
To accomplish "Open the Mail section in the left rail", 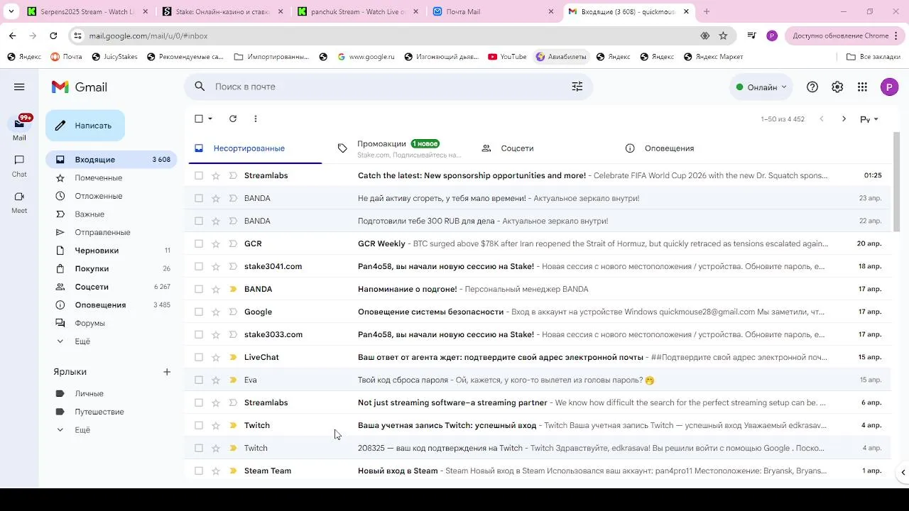I will (19, 126).
